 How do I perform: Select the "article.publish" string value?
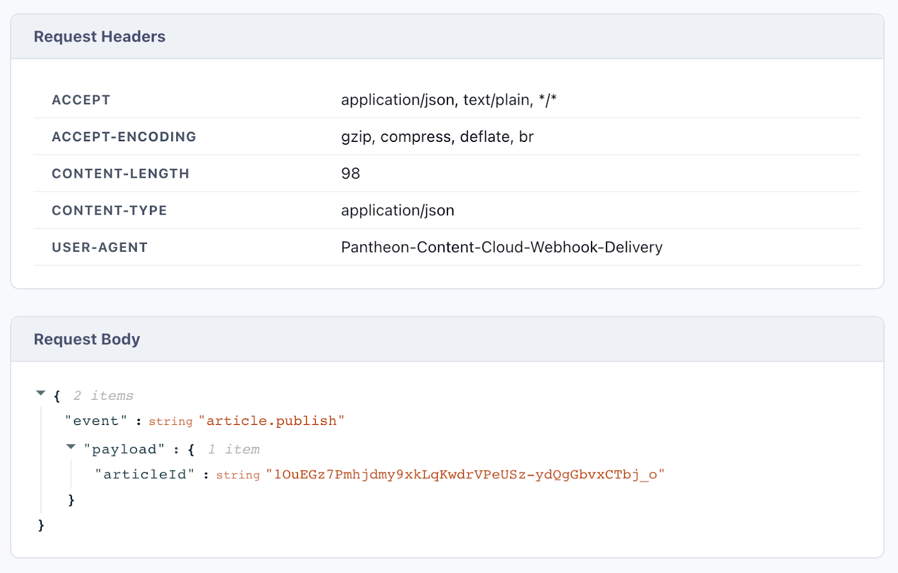point(271,421)
